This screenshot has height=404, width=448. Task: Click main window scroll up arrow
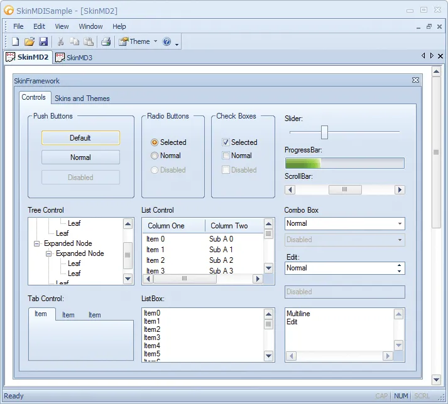436,72
